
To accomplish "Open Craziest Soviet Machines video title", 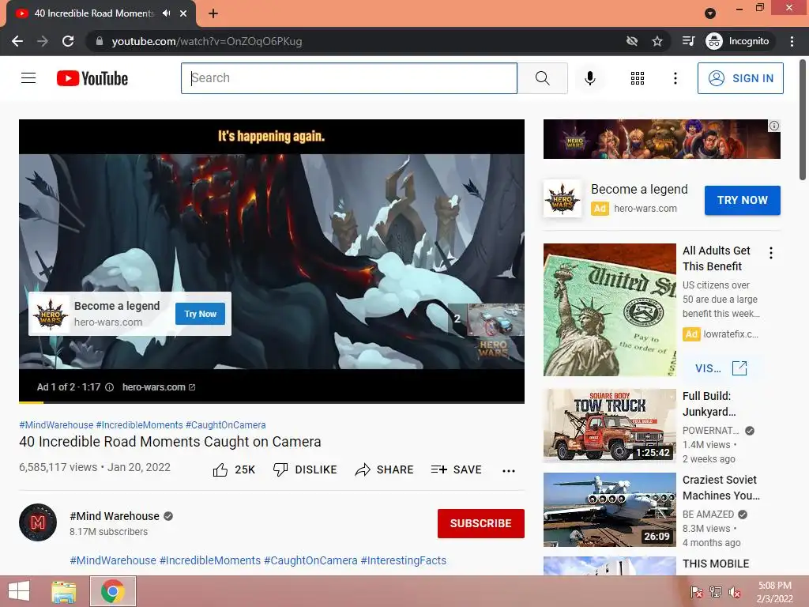I will [721, 487].
